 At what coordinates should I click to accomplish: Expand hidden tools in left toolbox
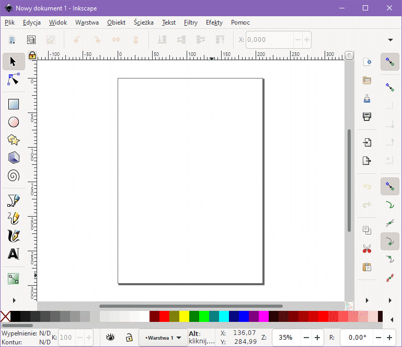point(14,300)
